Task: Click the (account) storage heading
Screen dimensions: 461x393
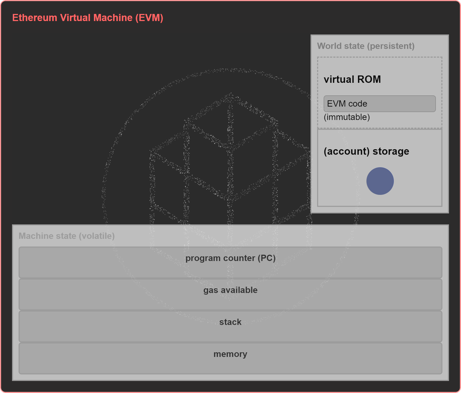Action: point(366,151)
